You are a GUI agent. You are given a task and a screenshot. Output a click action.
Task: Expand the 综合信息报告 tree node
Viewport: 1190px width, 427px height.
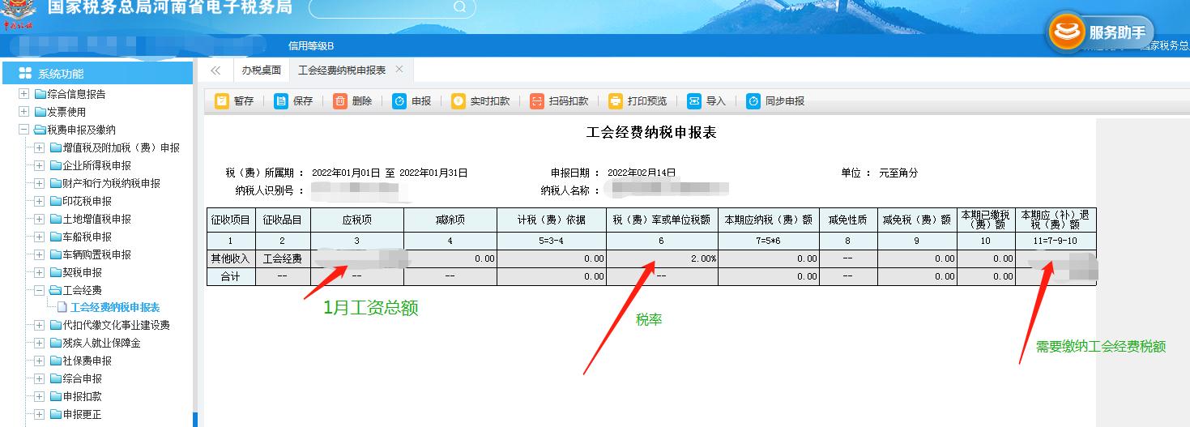click(23, 94)
